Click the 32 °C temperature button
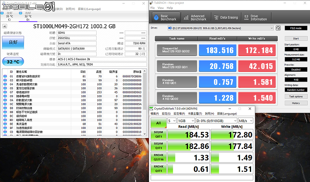This screenshot has width=310, height=182. tap(13, 62)
